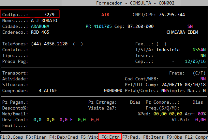The width and height of the screenshot is (208, 140).
Task: Select F4:Deb/Cred option in bottom bar
Action: [x=63, y=137]
